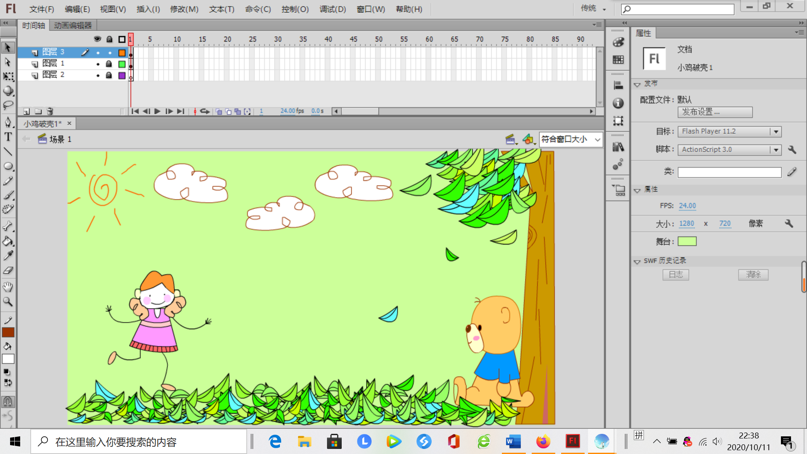This screenshot has height=454, width=807.
Task: Select the Line tool
Action: point(8,151)
